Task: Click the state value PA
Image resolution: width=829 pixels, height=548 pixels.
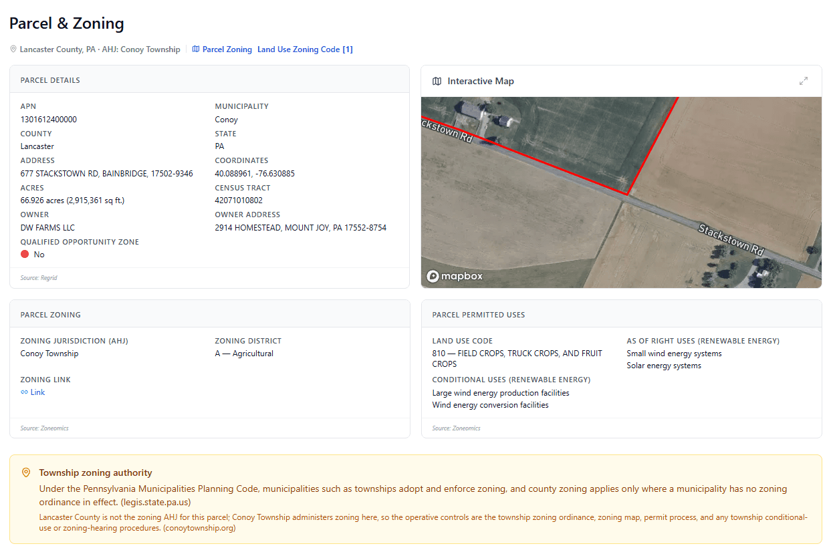Action: [x=220, y=146]
